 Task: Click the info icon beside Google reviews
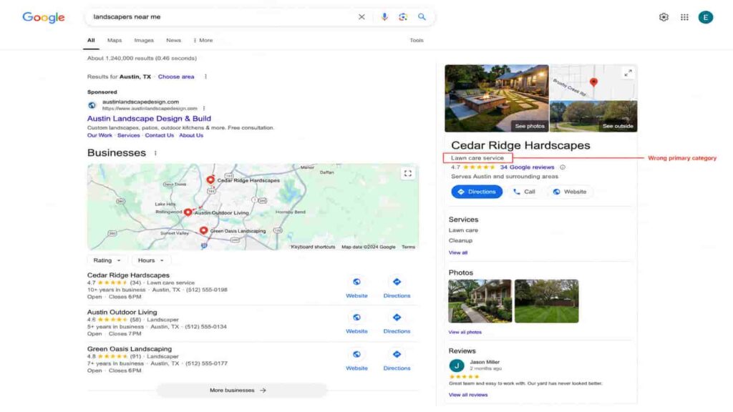point(563,167)
